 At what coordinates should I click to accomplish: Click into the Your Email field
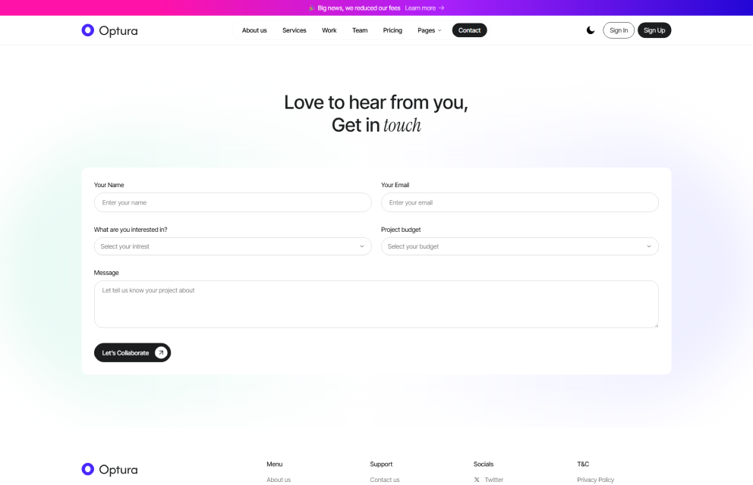click(519, 202)
